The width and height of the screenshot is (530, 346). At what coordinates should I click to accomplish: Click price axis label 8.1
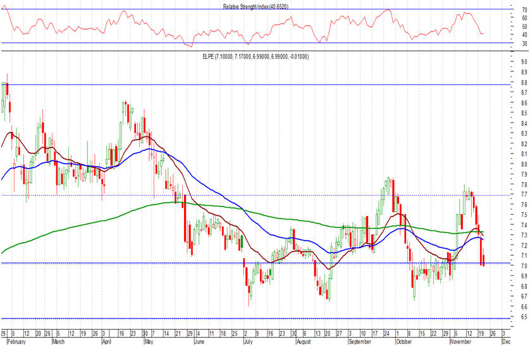tap(524, 154)
